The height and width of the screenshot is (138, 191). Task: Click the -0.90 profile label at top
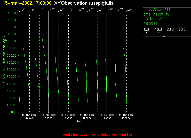22,10
